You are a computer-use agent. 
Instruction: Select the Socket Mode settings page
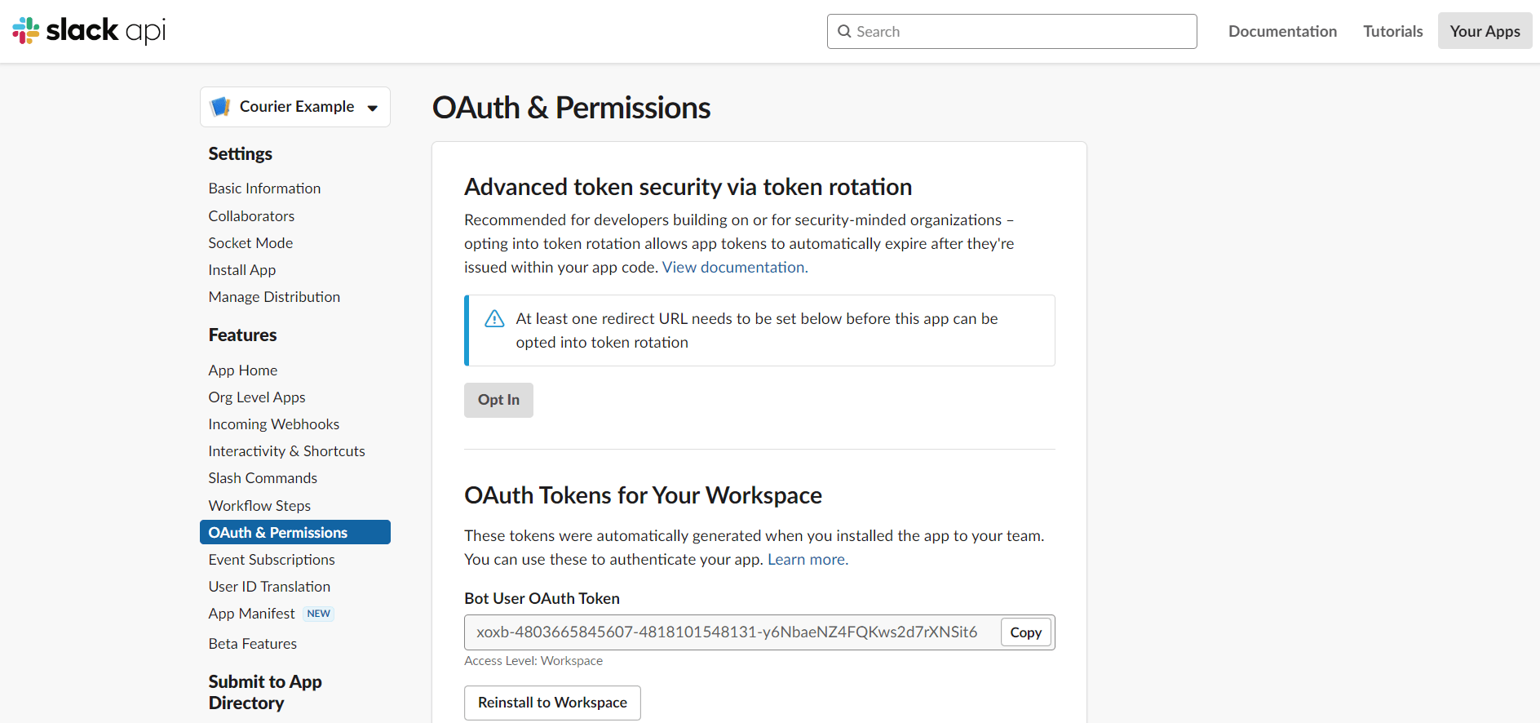pyautogui.click(x=250, y=242)
